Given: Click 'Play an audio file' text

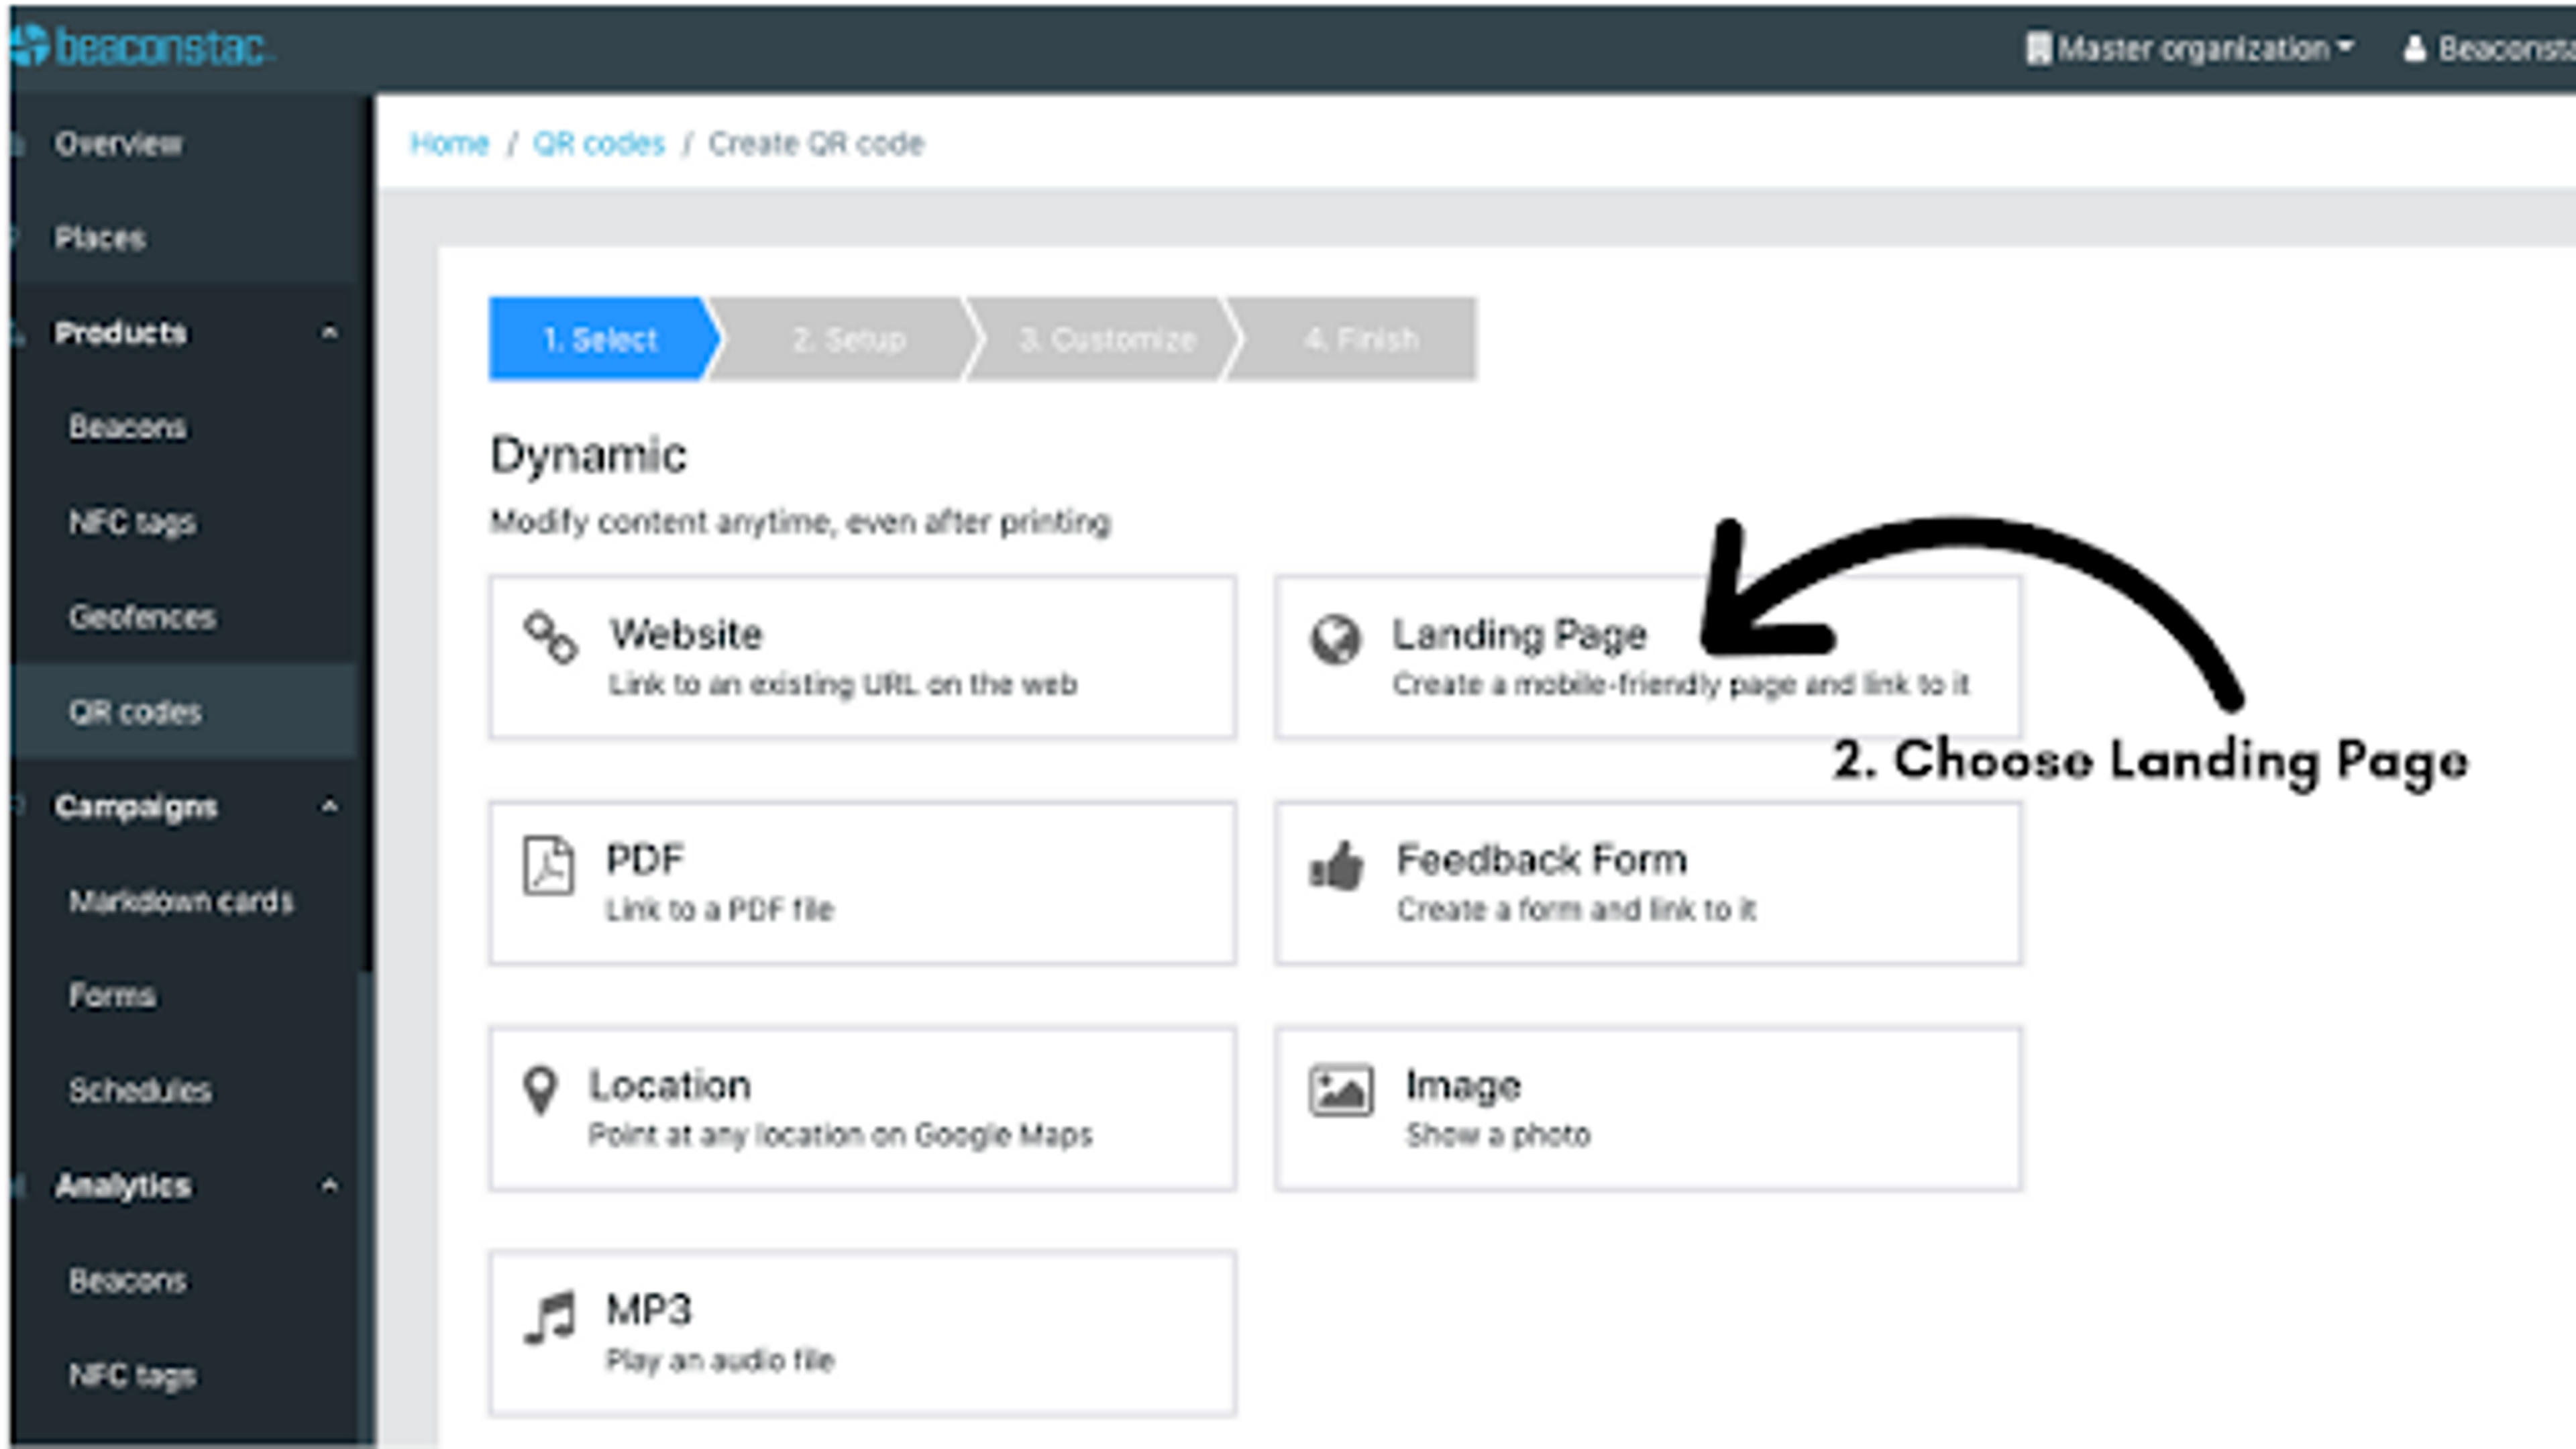Looking at the screenshot, I should [720, 1361].
